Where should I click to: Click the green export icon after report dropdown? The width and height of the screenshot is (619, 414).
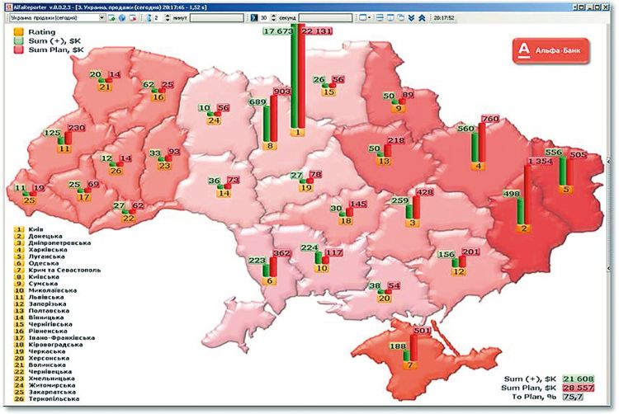(x=112, y=16)
